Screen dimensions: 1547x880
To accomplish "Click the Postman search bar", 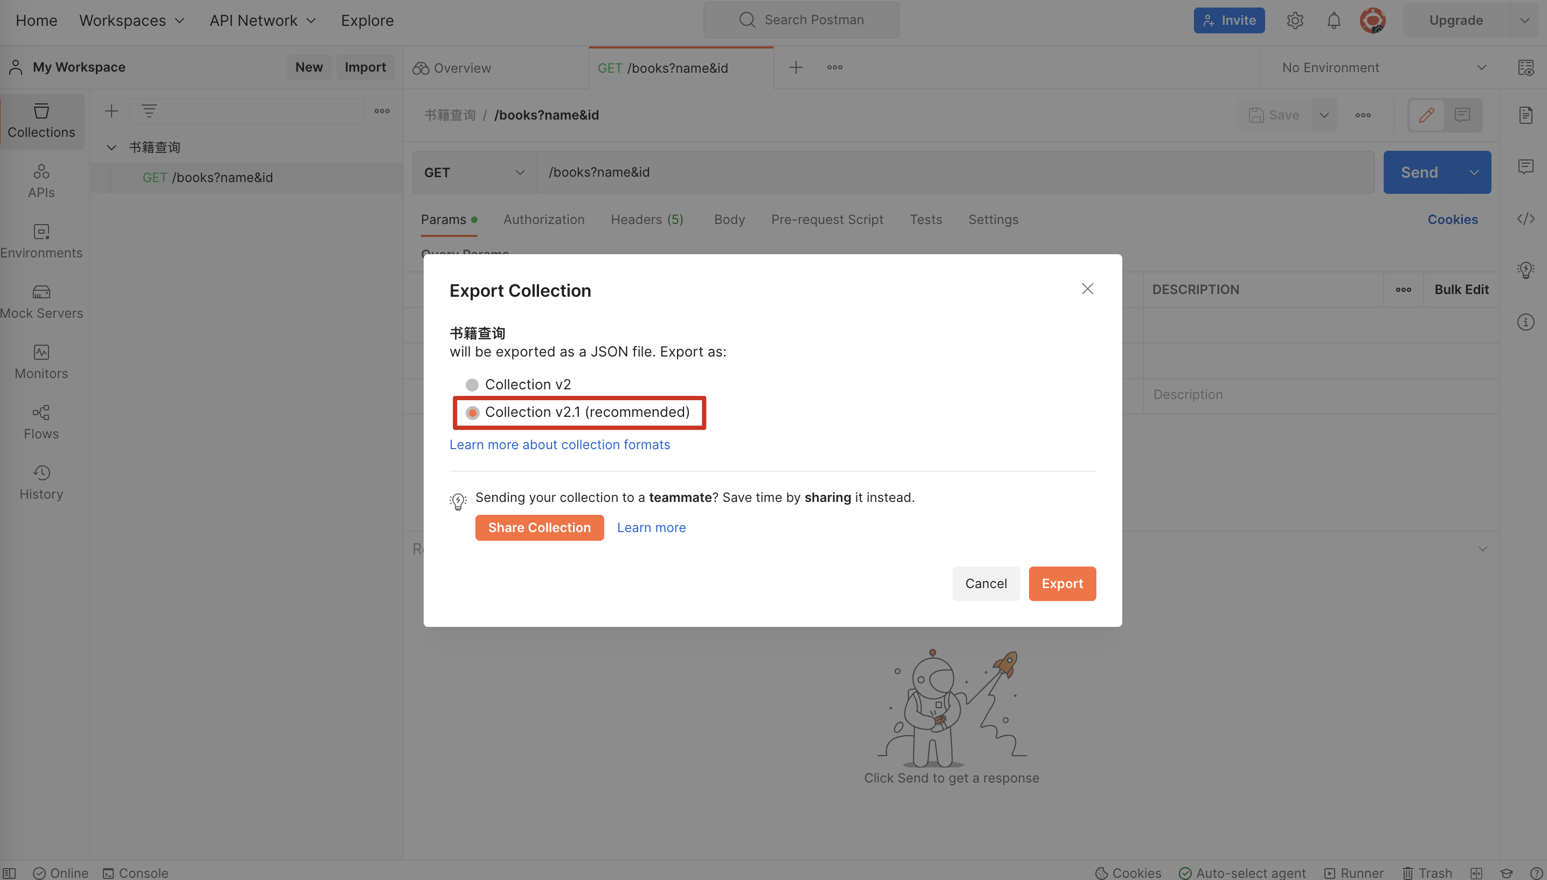I will click(x=799, y=19).
